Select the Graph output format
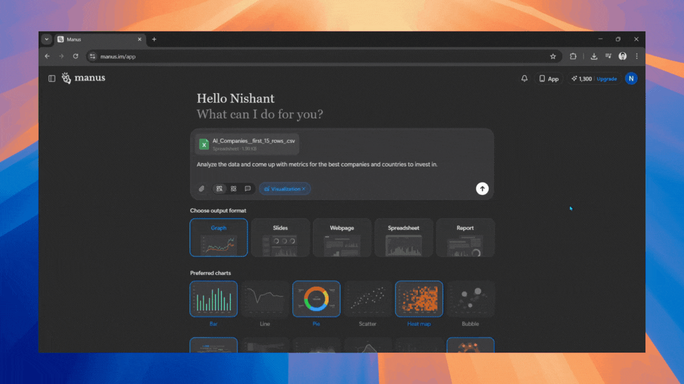 pyautogui.click(x=218, y=237)
